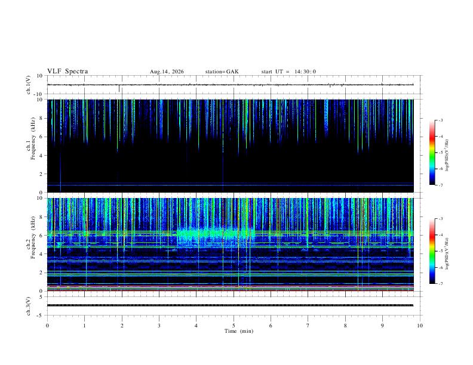Click the 0 minute tick on time axis
473x365 pixels.
pyautogui.click(x=47, y=326)
